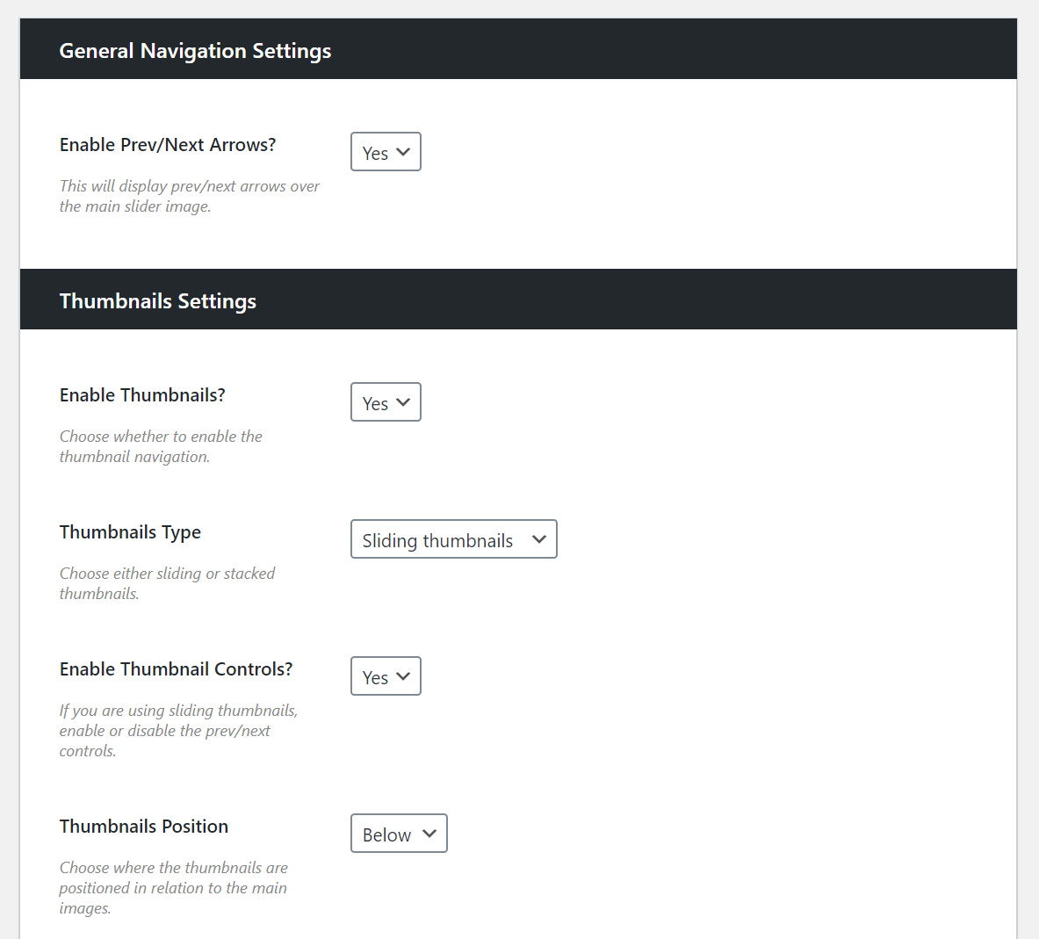Open the Enable Thumbnail Controls dropdown
This screenshot has height=939, width=1039.
pyautogui.click(x=386, y=676)
